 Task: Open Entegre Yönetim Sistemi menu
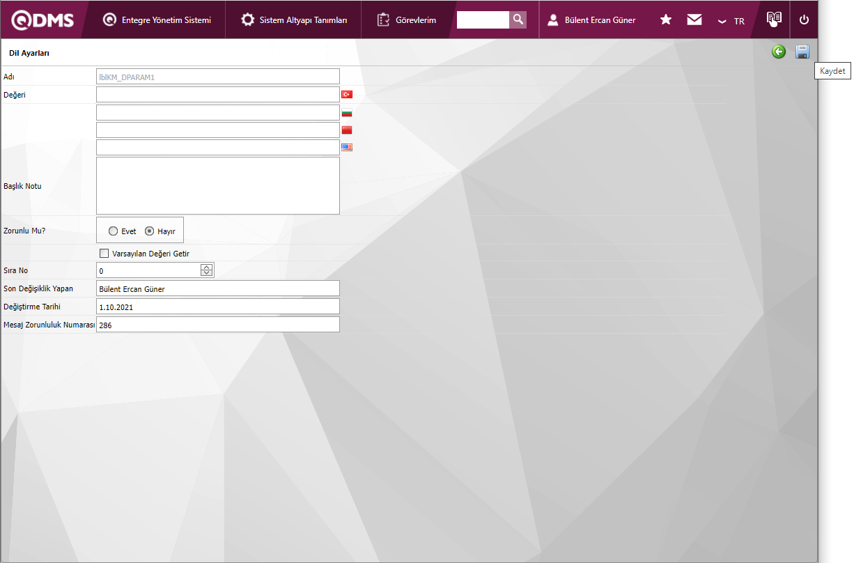pos(157,20)
